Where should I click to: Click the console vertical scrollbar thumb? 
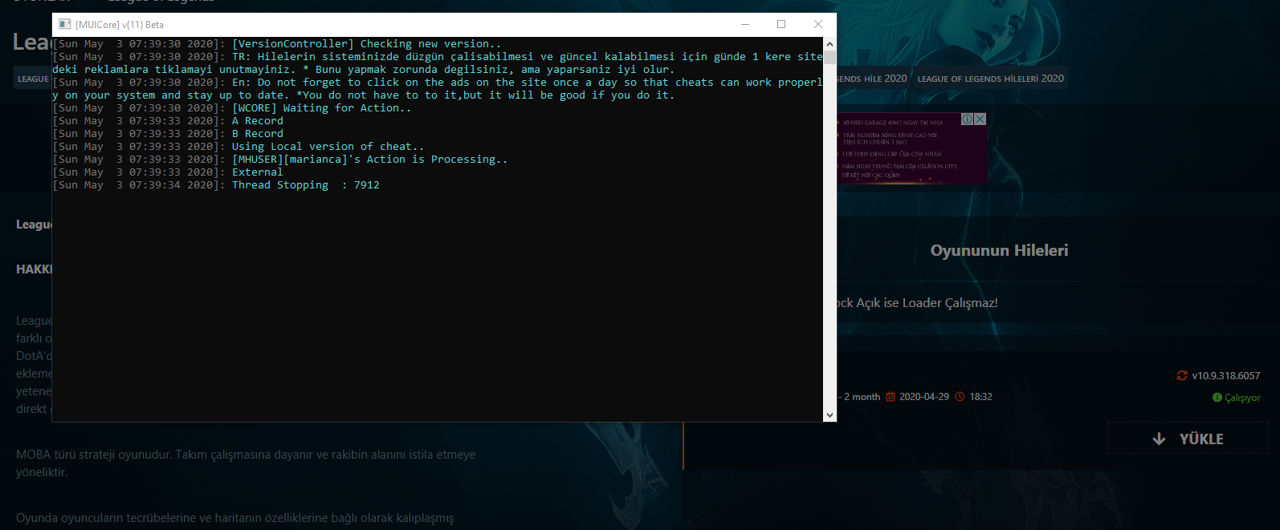[x=830, y=57]
